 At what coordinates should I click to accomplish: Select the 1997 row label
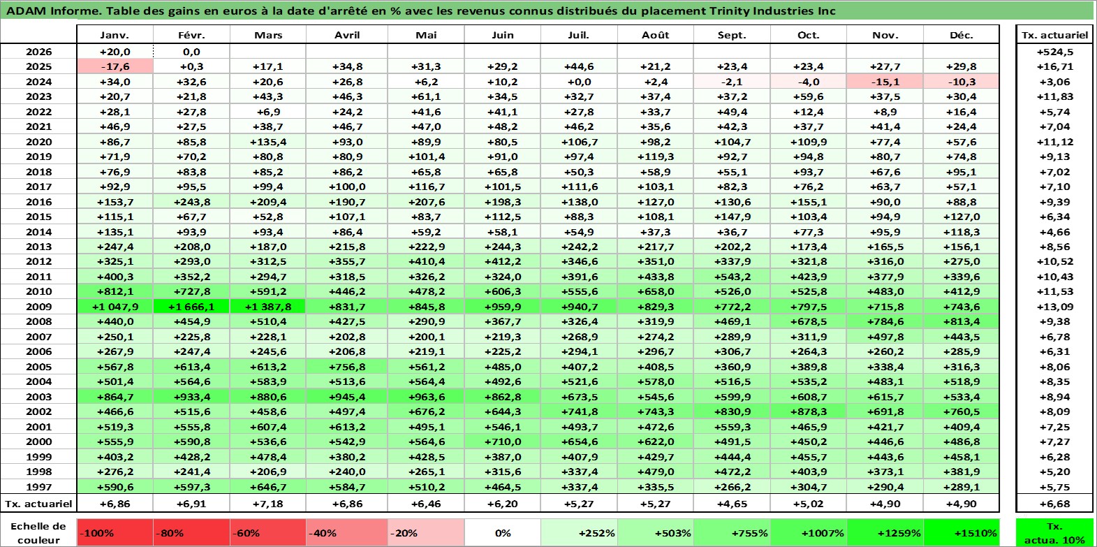[x=38, y=487]
